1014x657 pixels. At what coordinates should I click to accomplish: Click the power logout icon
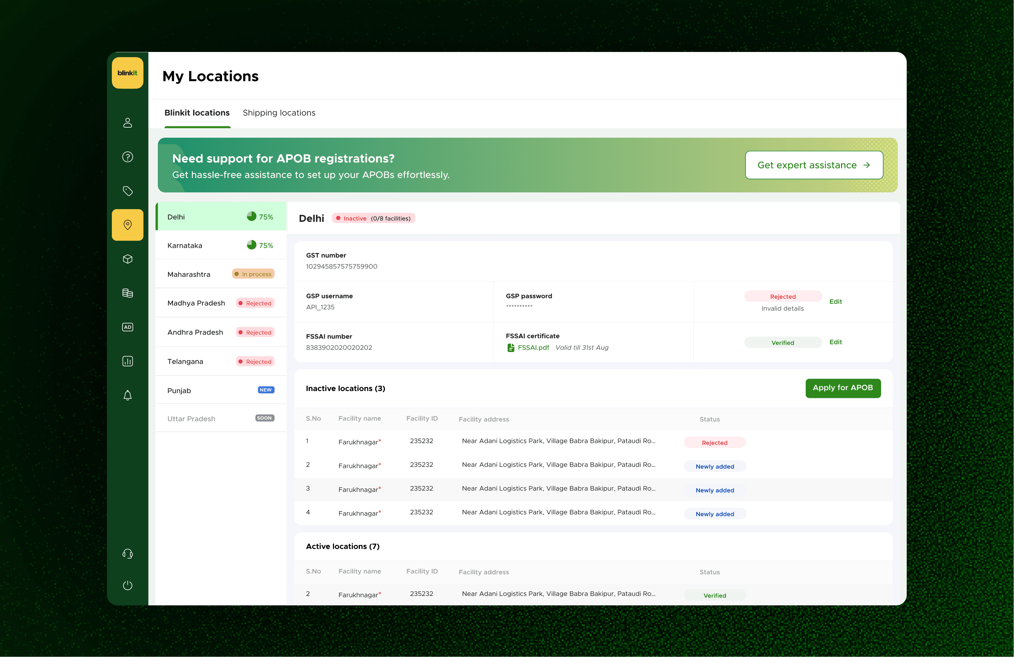pyautogui.click(x=127, y=586)
